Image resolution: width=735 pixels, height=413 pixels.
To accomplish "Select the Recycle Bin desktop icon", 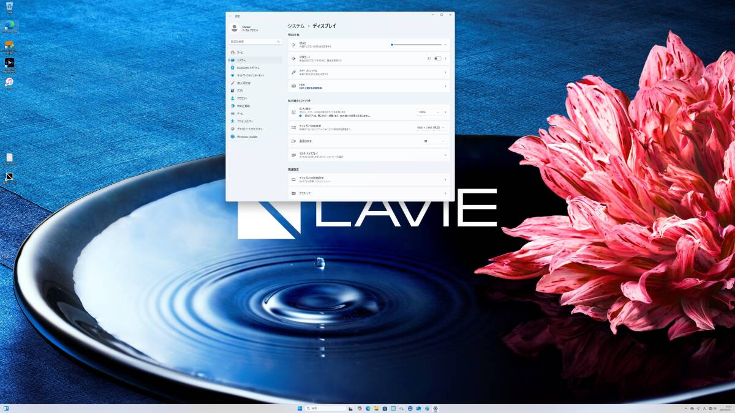I will click(x=9, y=8).
